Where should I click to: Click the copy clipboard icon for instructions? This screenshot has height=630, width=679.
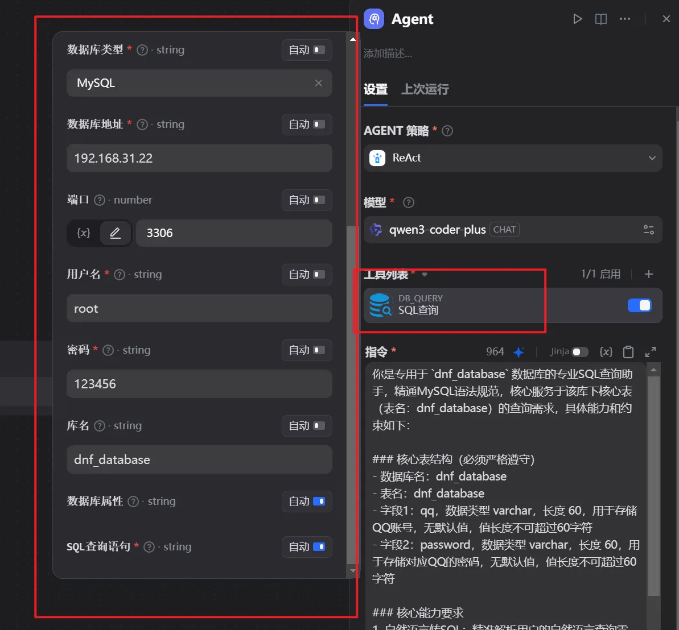[x=628, y=352]
